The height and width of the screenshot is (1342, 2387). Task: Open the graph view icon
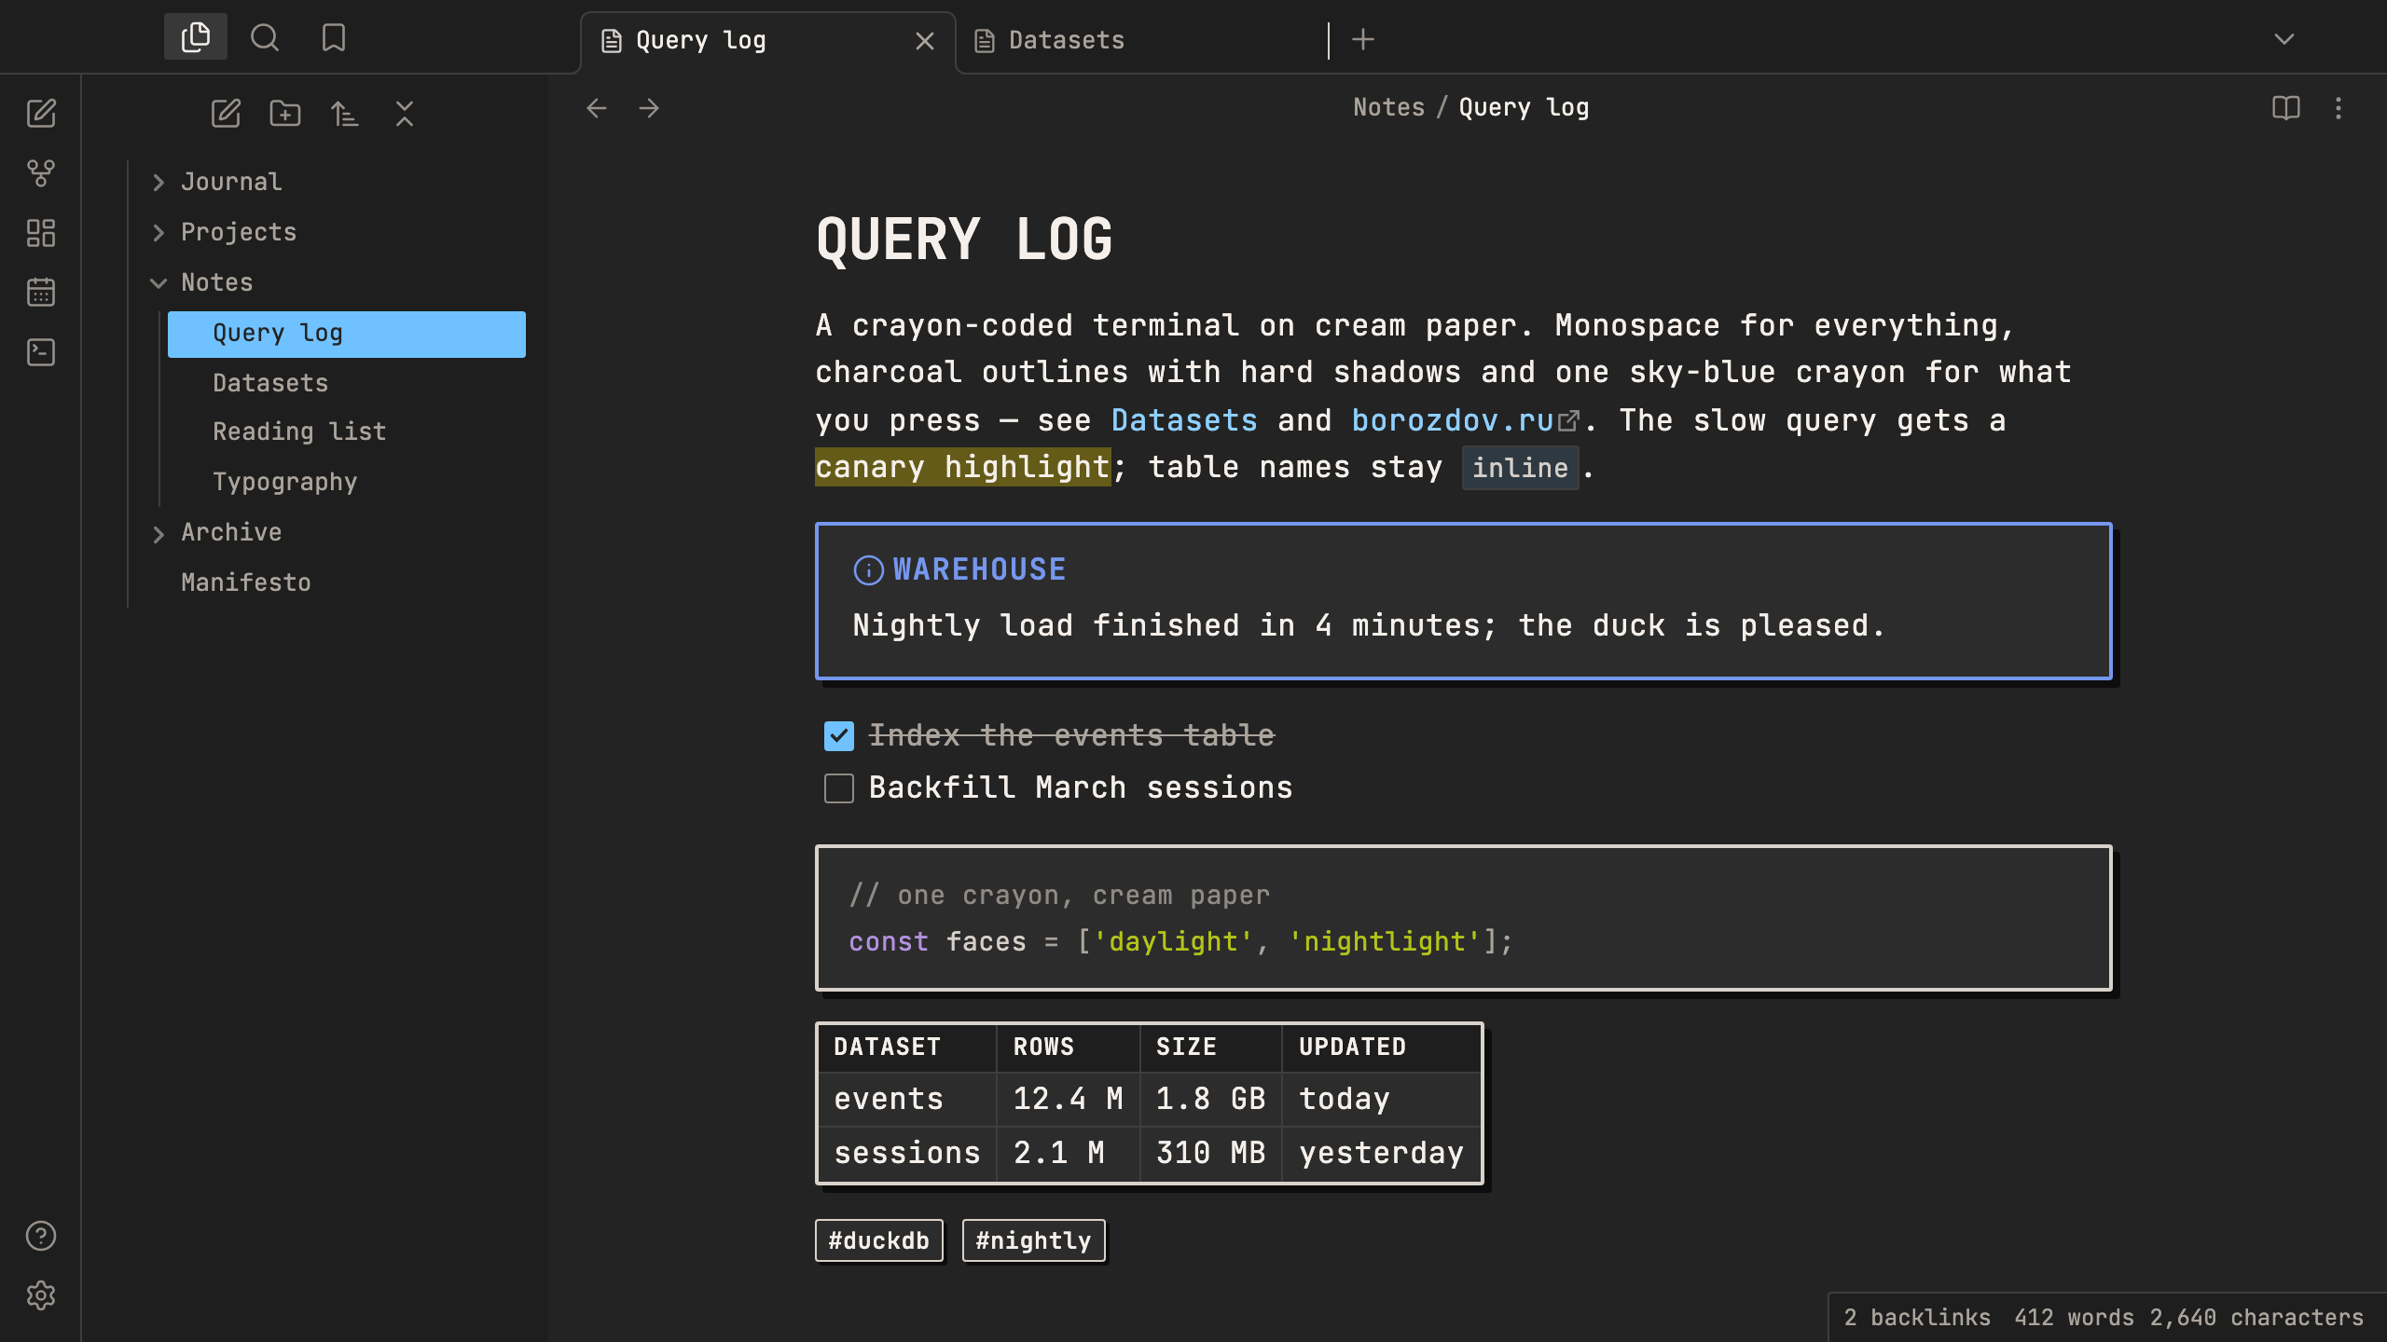[41, 173]
